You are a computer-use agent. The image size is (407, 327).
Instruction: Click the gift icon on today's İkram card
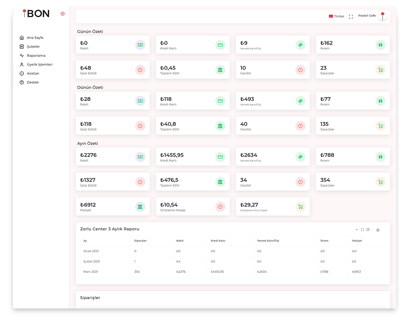pos(380,45)
